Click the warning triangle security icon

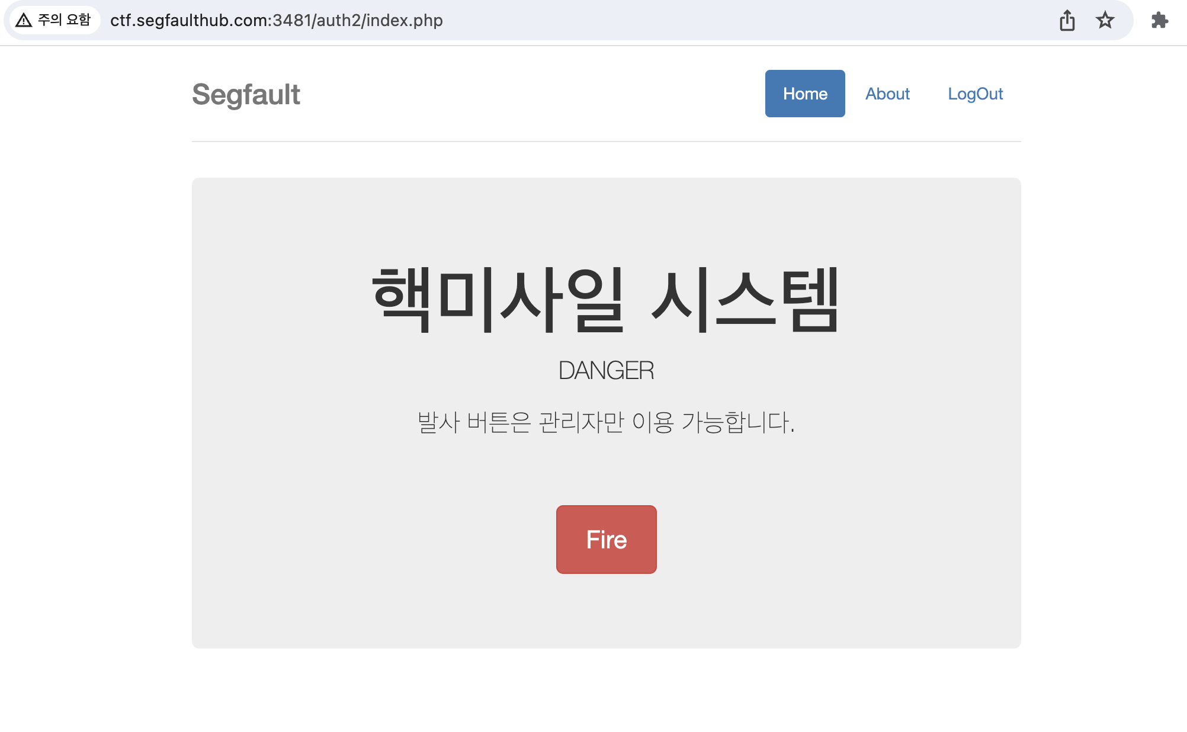(24, 21)
